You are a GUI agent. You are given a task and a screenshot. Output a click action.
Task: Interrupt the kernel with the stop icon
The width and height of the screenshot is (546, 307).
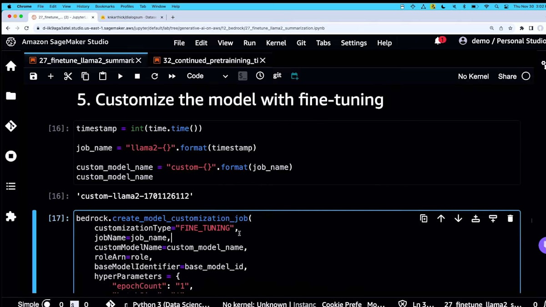click(x=137, y=76)
